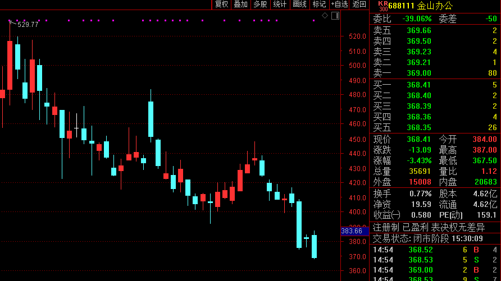This screenshot has height=281, width=501.
Task: Click the 内盘 20683 value
Action: click(x=486, y=182)
